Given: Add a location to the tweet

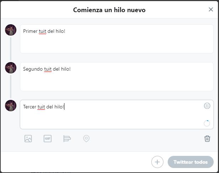Looking at the screenshot, I should (86, 139).
